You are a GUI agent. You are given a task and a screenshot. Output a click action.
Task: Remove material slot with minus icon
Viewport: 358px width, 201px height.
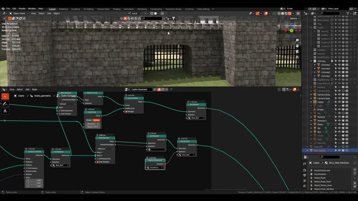coord(355,174)
